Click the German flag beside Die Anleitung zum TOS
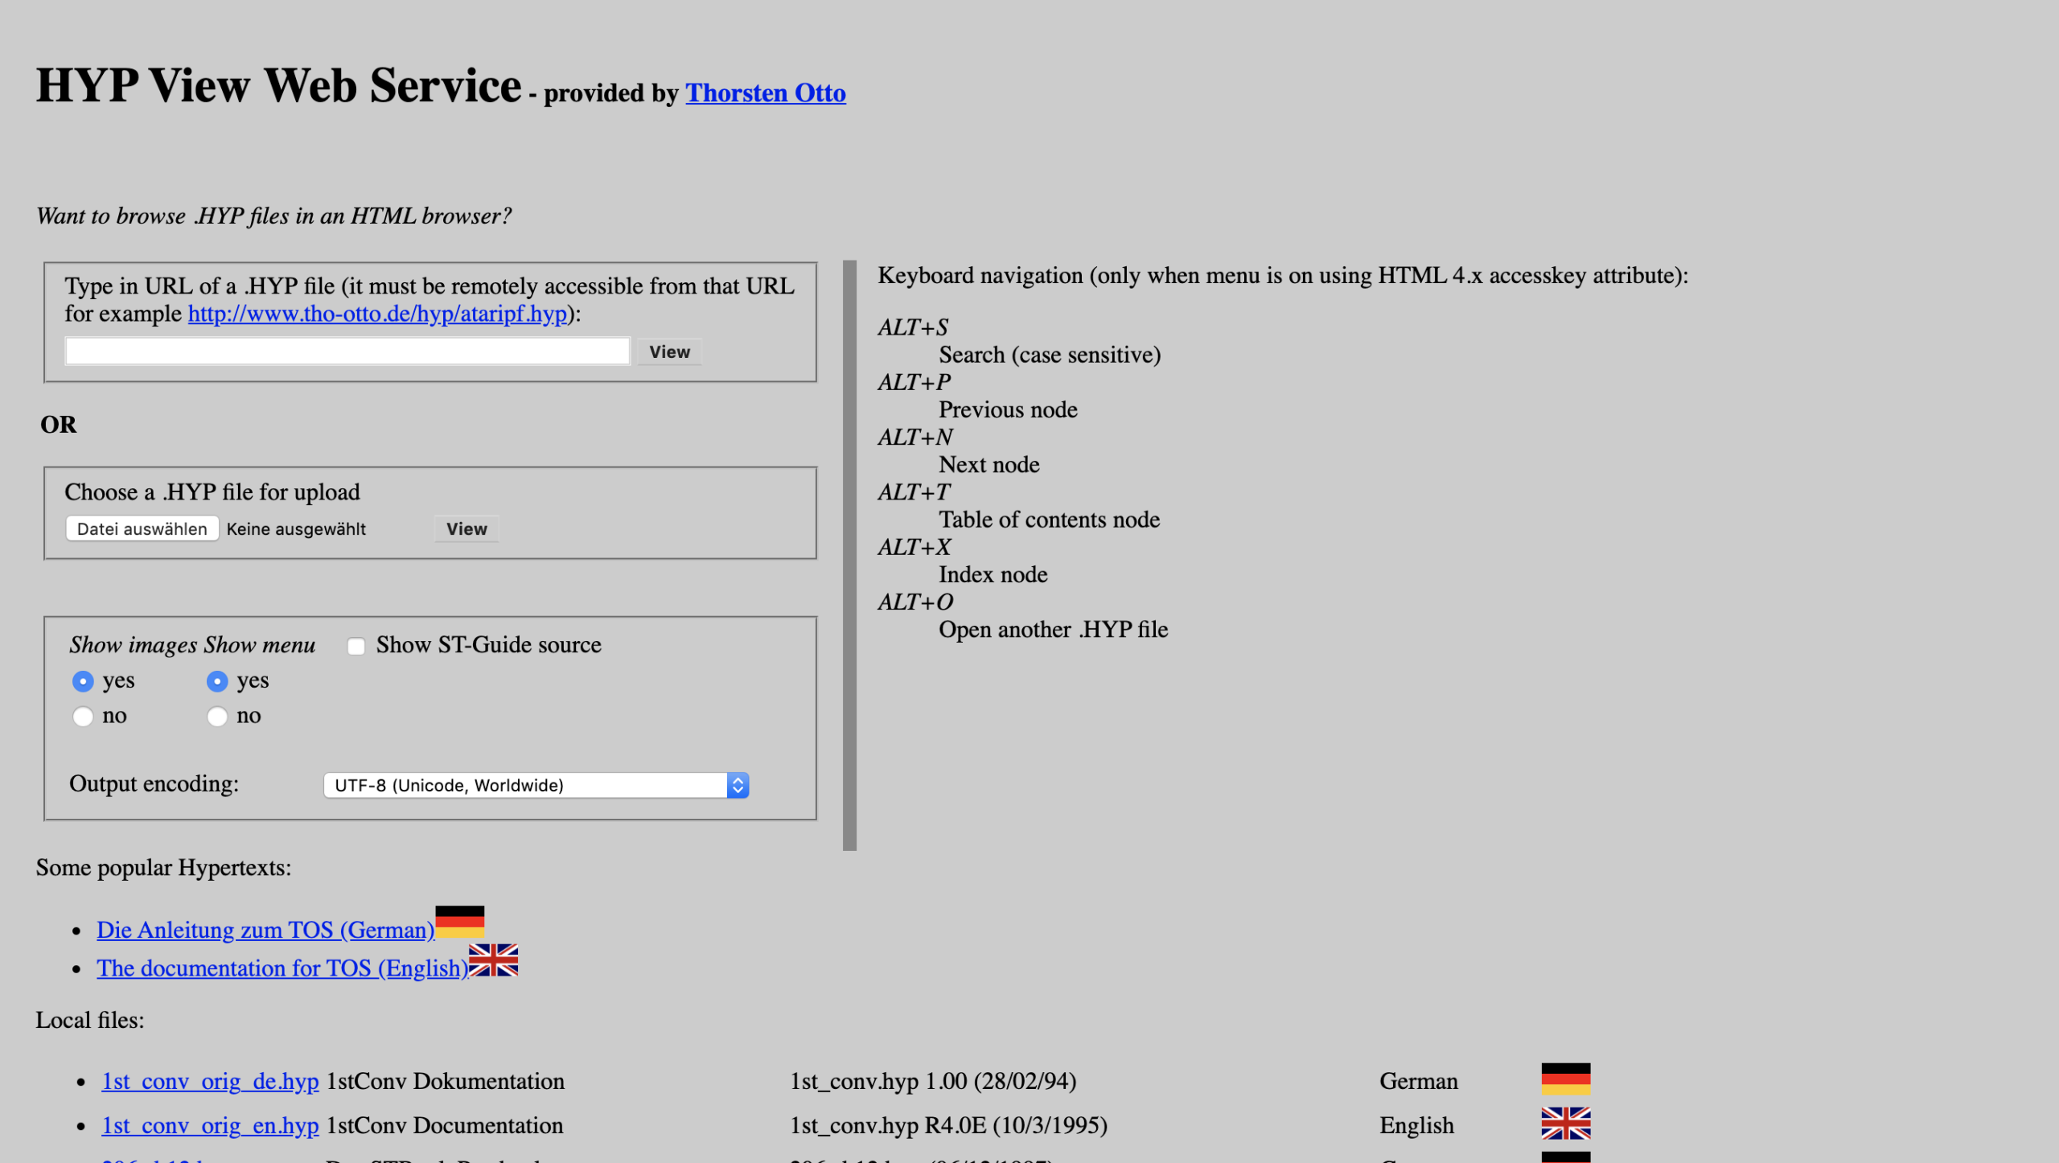Image resolution: width=2059 pixels, height=1163 pixels. pyautogui.click(x=459, y=921)
